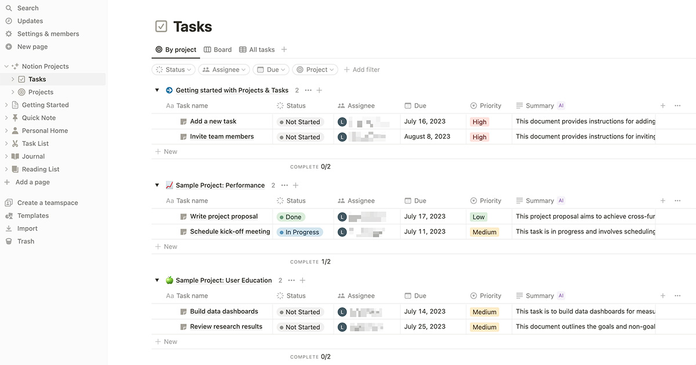Screen dimensions: 696x365
Task: Click the large Tasks title checkbox icon
Action: [x=161, y=26]
